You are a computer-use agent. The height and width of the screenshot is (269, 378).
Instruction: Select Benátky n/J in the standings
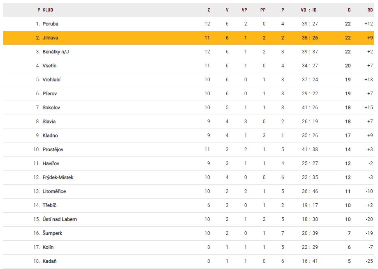tap(56, 52)
